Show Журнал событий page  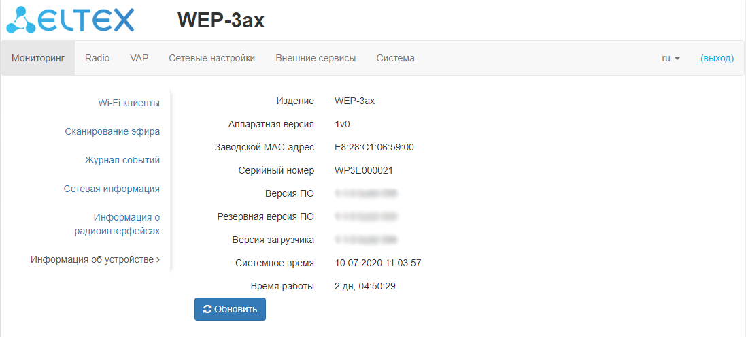pyautogui.click(x=122, y=160)
